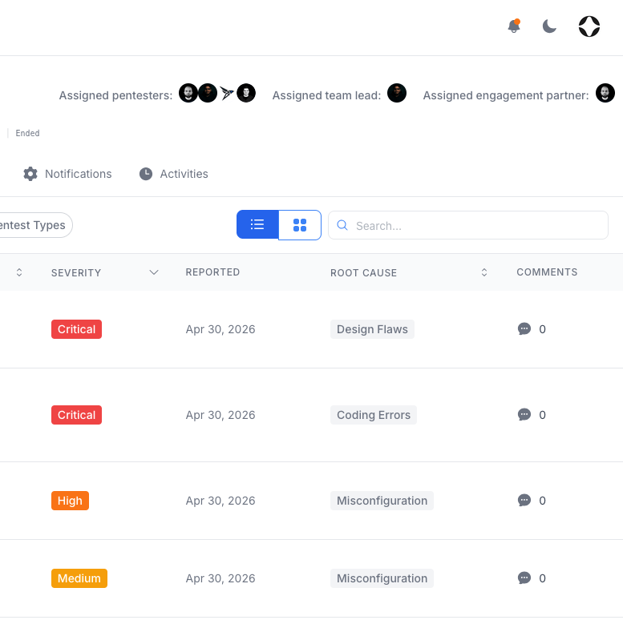Viewport: 623px width, 620px height.
Task: Click the Search input field
Action: [468, 225]
